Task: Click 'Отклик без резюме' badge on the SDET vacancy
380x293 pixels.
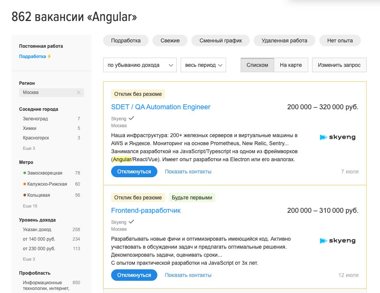Action: pos(138,94)
